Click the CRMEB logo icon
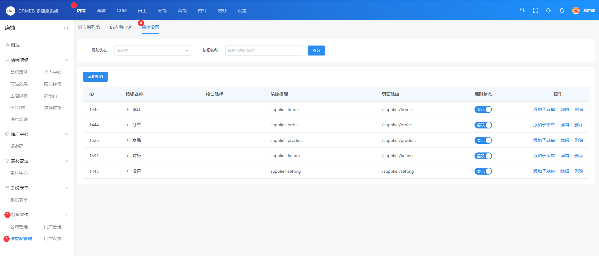This screenshot has width=599, height=256. (x=11, y=11)
